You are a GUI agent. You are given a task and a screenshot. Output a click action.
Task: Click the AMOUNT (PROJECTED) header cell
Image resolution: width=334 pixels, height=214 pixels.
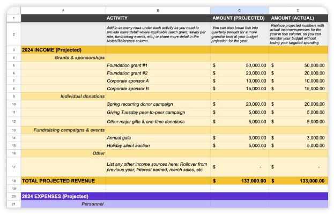click(x=240, y=18)
